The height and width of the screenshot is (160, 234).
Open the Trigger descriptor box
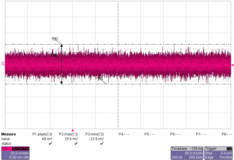(x=218, y=153)
